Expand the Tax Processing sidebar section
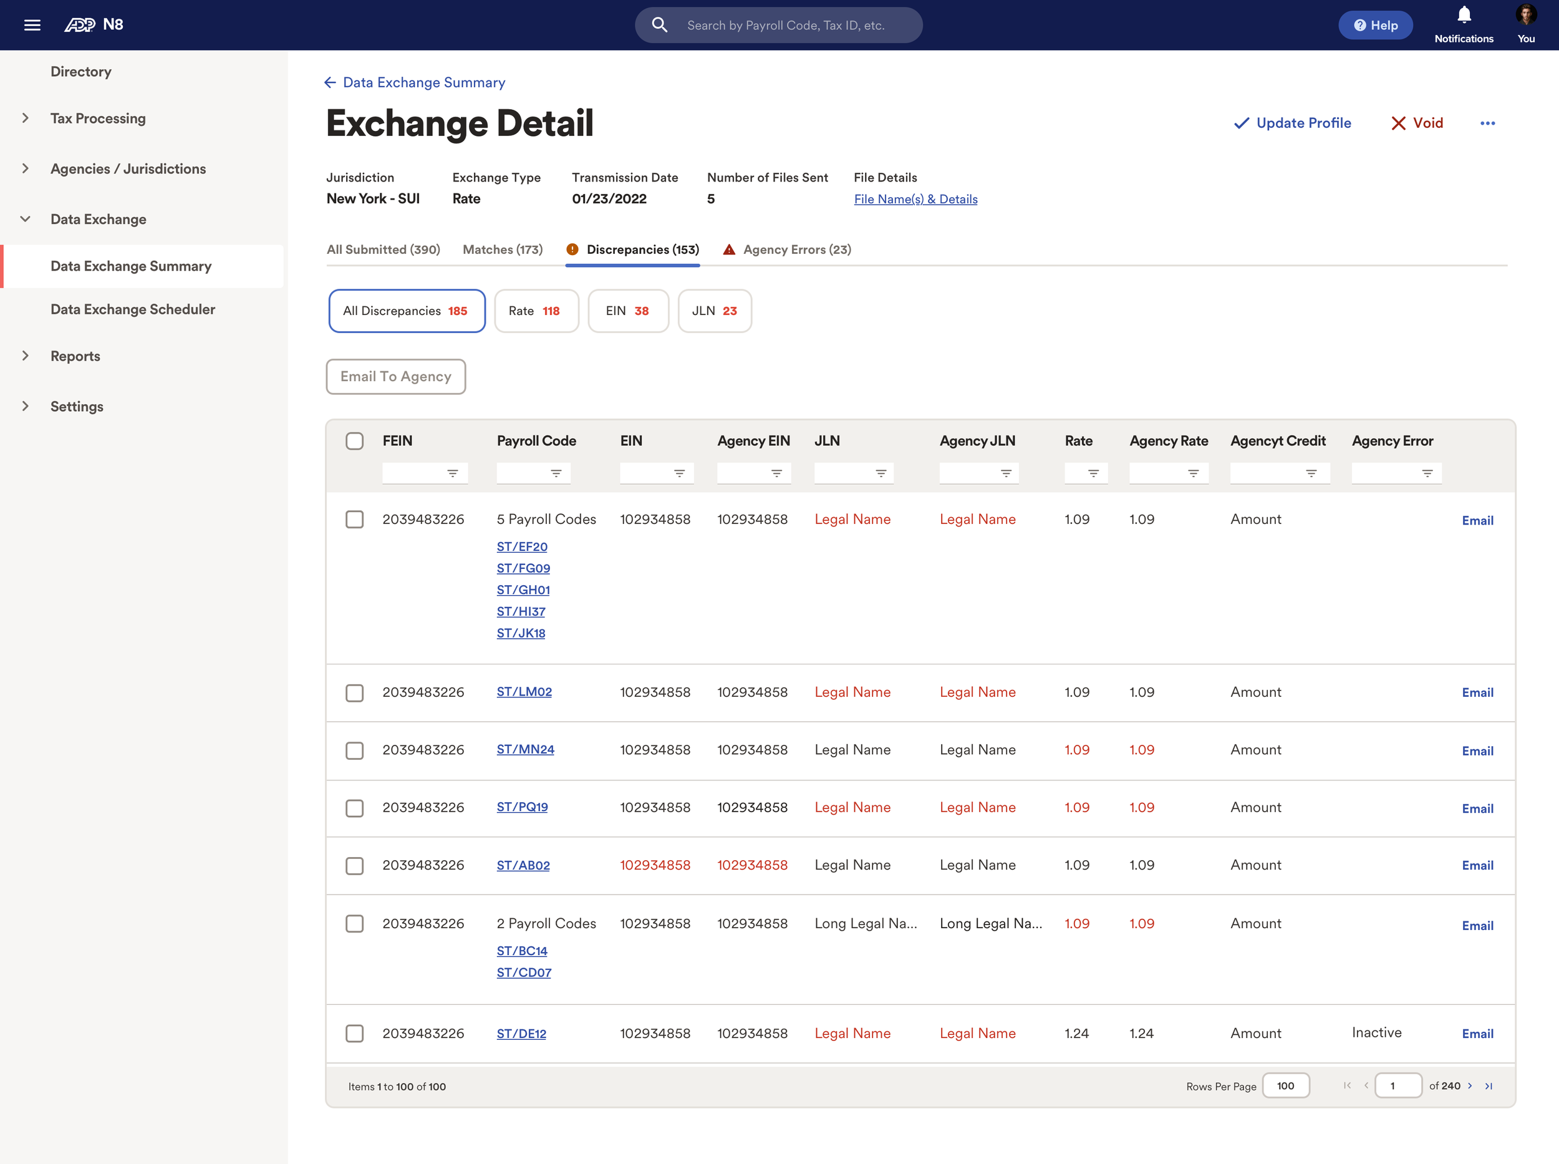This screenshot has height=1164, width=1559. pyautogui.click(x=26, y=119)
